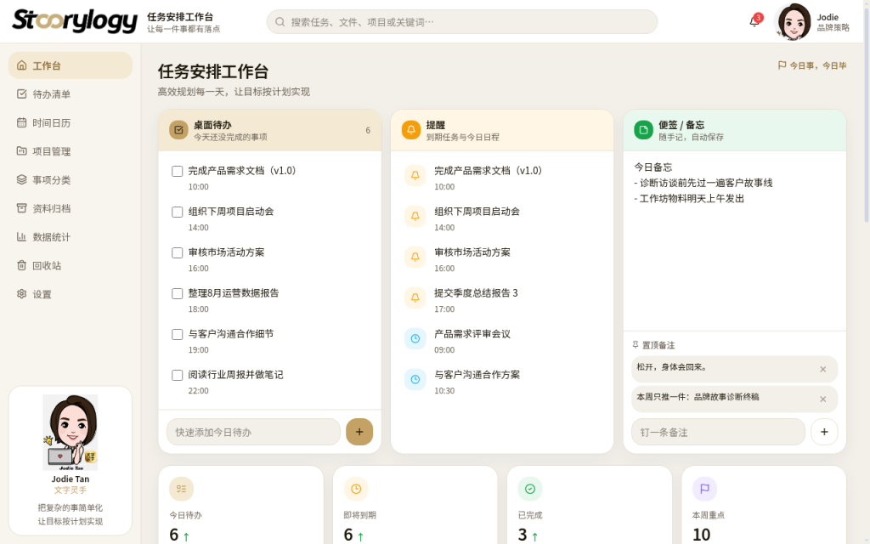The image size is (870, 544).
Task: Open 设置 in the sidebar
Action: tap(71, 294)
